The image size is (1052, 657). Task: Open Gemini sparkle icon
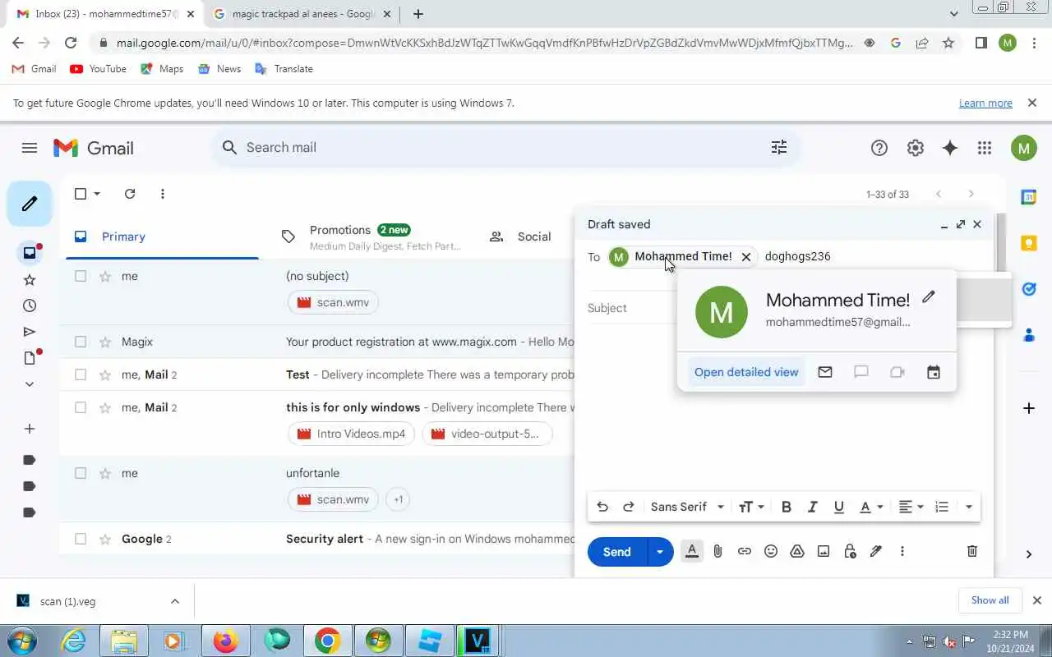click(950, 148)
